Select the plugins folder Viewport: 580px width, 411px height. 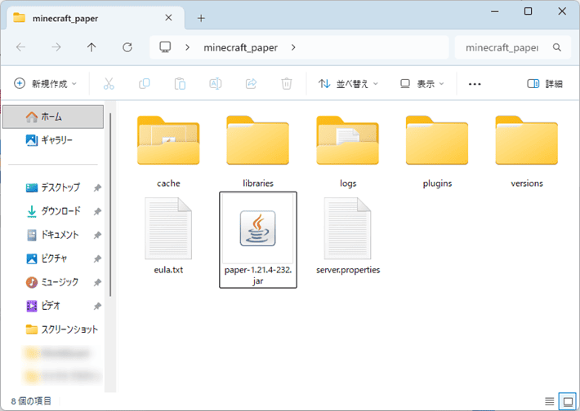point(437,152)
